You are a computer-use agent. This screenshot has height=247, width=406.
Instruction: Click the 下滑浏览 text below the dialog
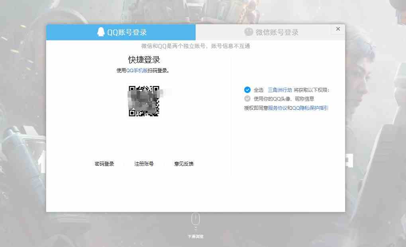click(196, 237)
